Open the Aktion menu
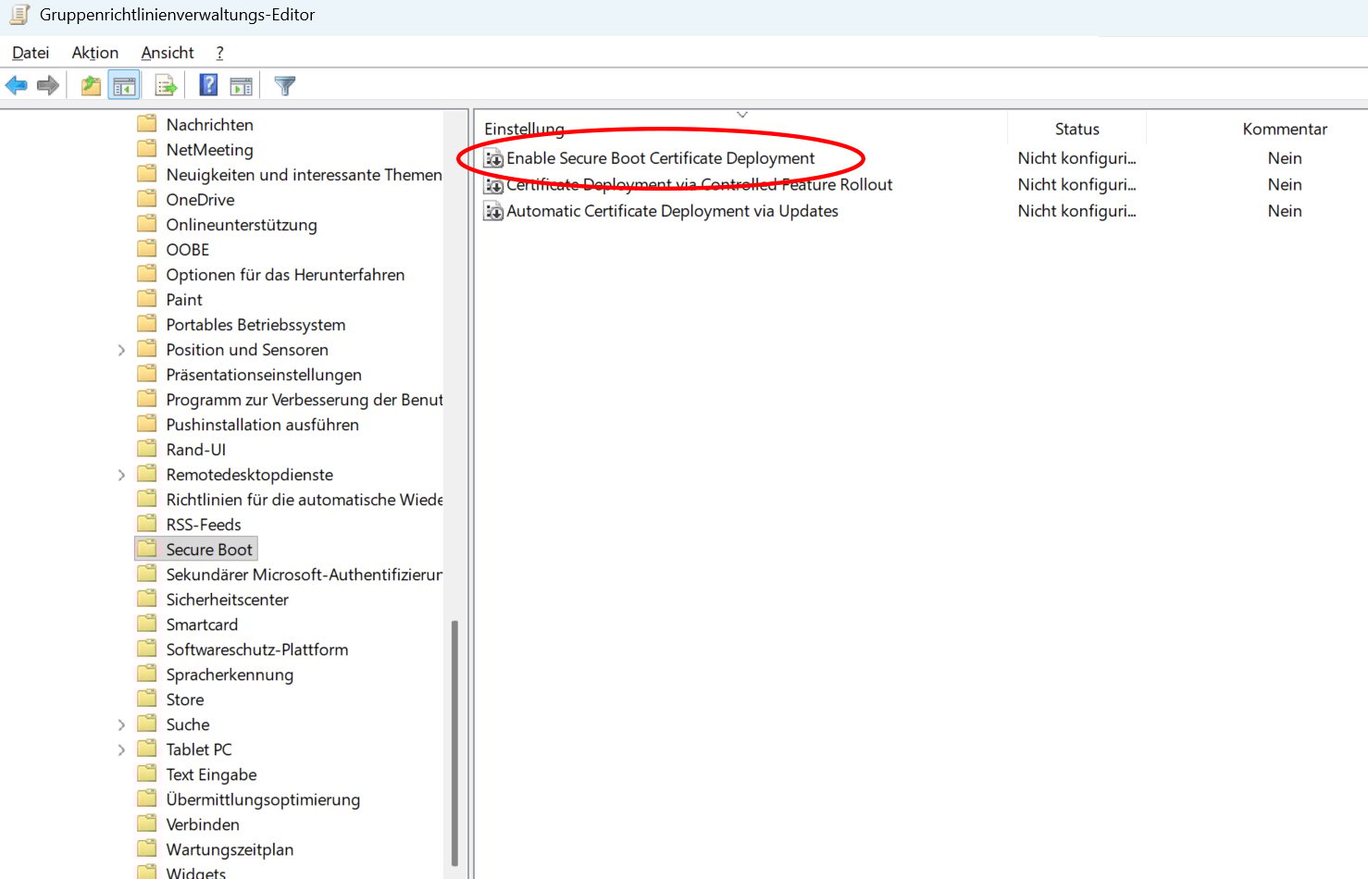This screenshot has width=1368, height=879. (x=94, y=53)
